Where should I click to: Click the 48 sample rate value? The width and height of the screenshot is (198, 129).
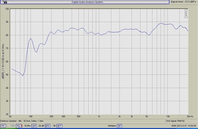[54, 126]
